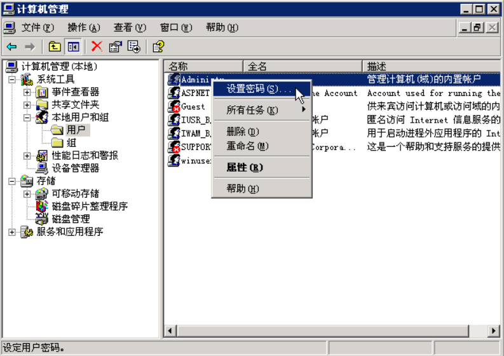
Task: Sort by the 全名 column header
Action: [x=303, y=67]
